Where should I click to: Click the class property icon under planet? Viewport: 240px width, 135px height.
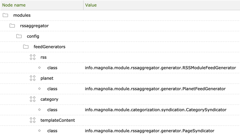[40, 89]
